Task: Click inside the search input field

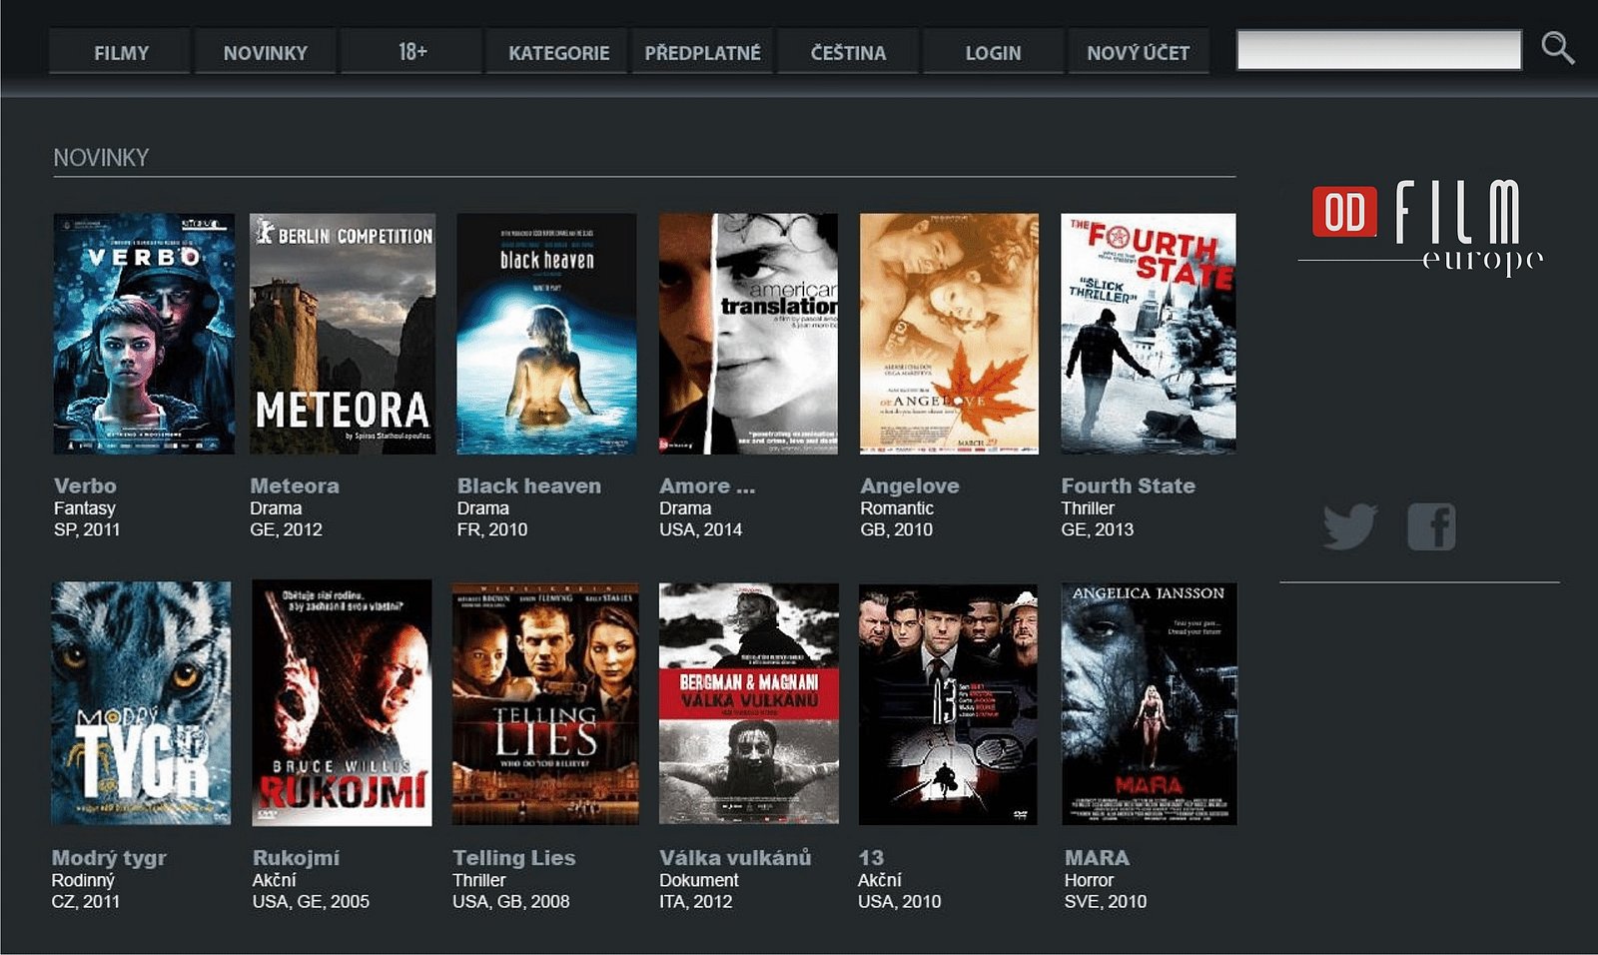Action: 1378,47
